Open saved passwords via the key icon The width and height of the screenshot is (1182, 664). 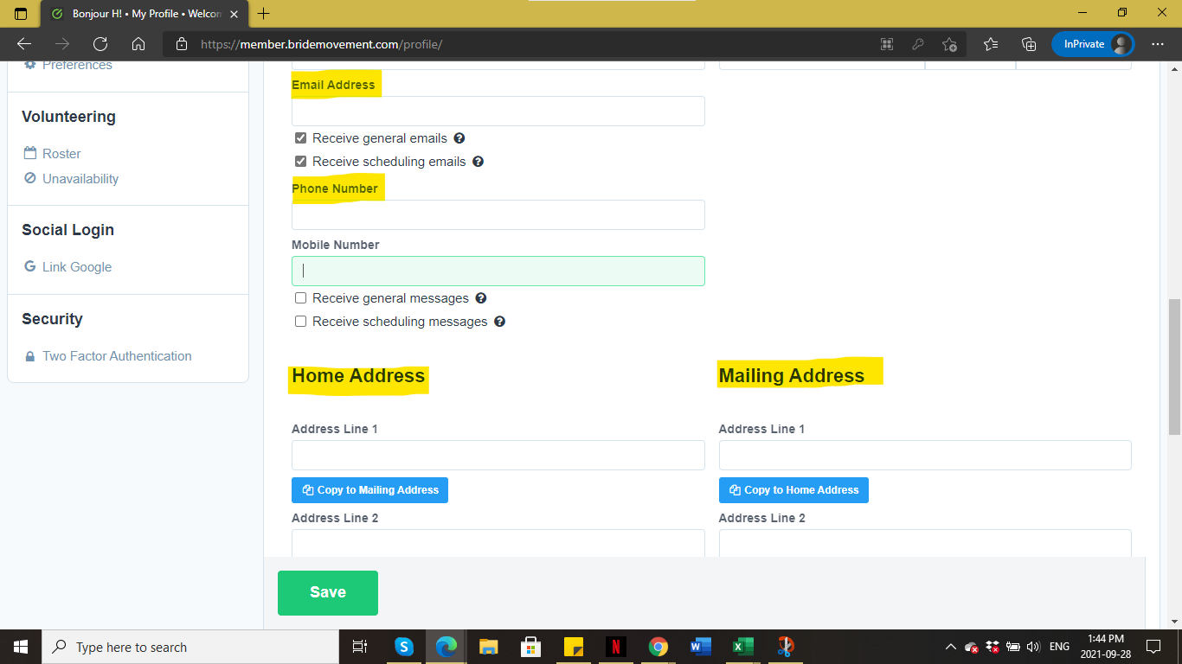918,44
